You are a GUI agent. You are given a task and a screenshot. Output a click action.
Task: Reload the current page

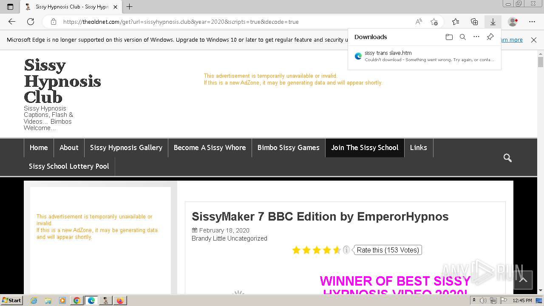[x=31, y=22]
